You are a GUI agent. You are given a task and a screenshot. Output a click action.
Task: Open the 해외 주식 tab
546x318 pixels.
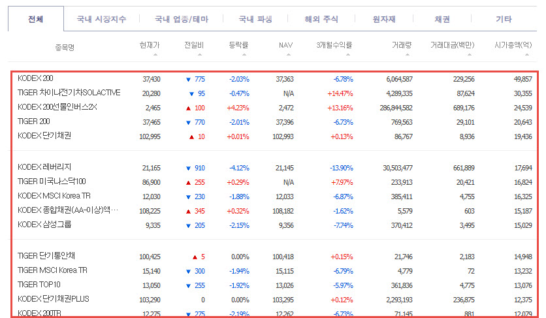coord(321,19)
